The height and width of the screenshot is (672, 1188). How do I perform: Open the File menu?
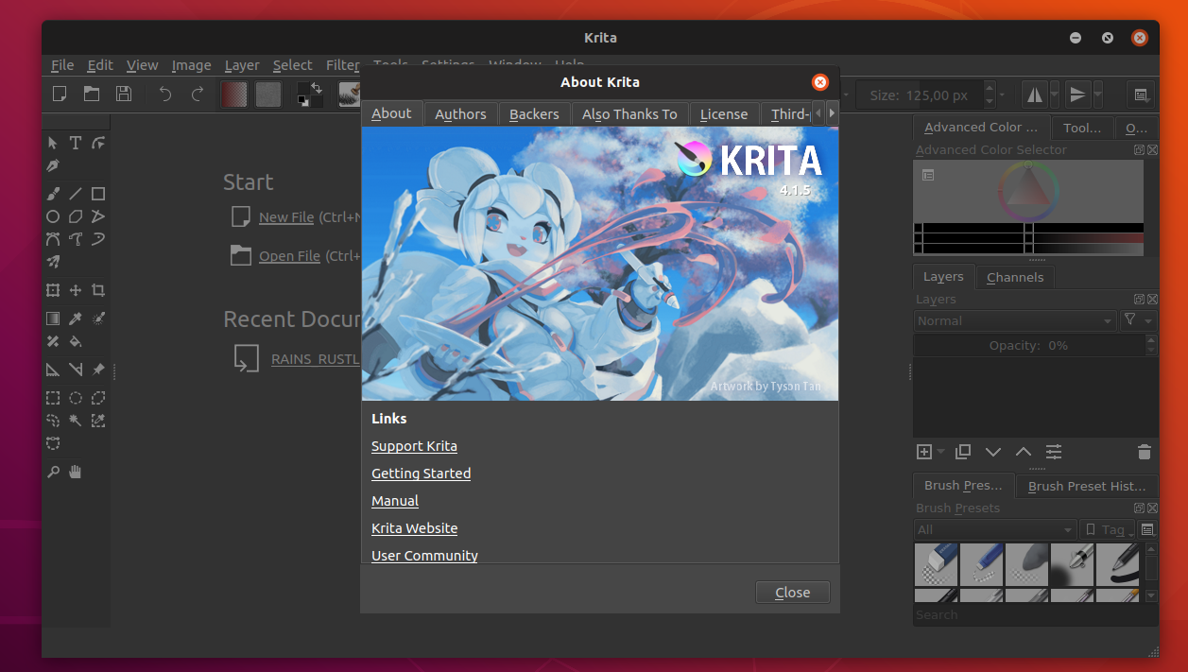point(62,65)
